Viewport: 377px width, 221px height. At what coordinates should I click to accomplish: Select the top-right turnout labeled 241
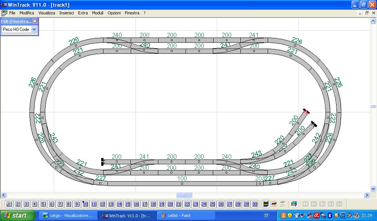click(x=254, y=40)
